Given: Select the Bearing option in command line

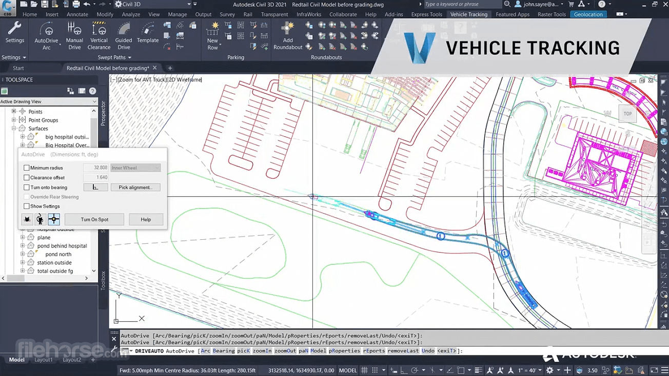Looking at the screenshot, I should coord(224,351).
